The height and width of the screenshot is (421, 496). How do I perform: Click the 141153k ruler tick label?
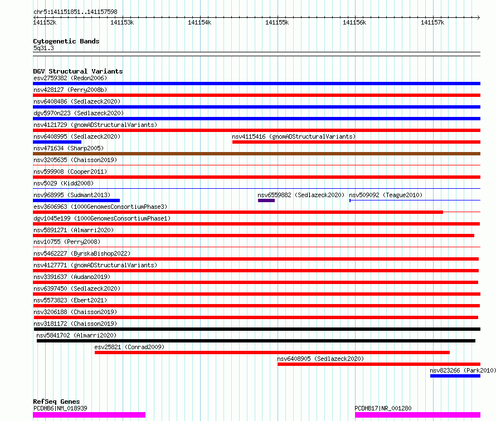click(x=122, y=22)
